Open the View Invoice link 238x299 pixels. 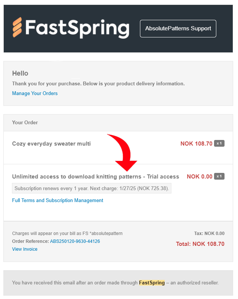[x=25, y=249]
